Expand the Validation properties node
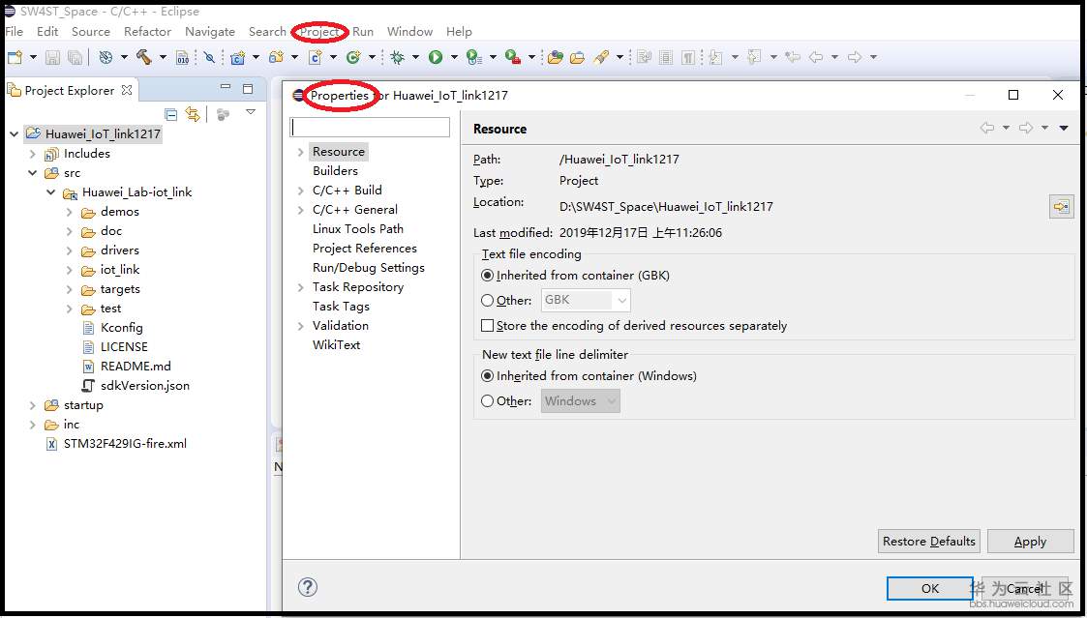This screenshot has width=1087, height=618. point(301,326)
